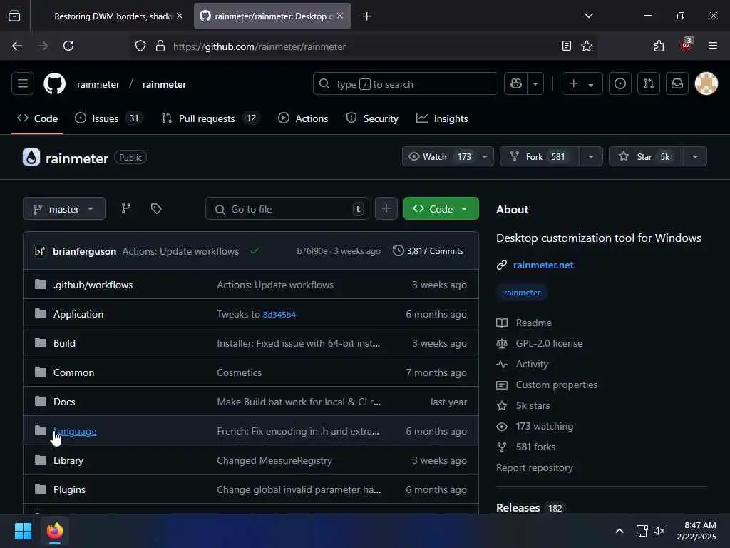Expand the Copilot dropdown arrow
The image size is (730, 548).
tap(535, 84)
